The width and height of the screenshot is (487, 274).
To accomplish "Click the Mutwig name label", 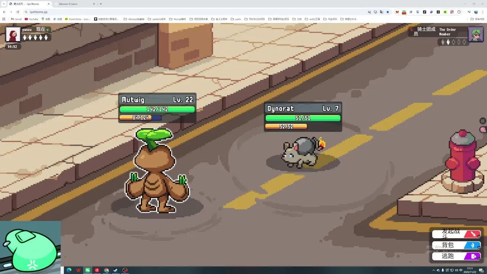I will coord(133,100).
